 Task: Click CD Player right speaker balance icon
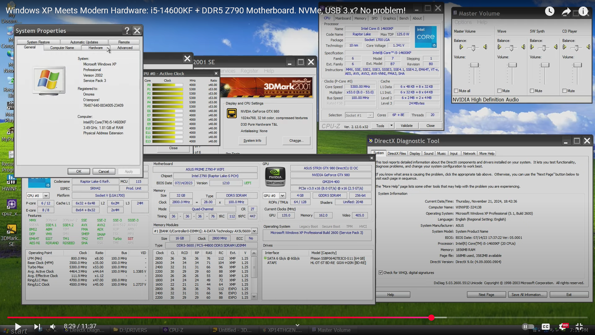coord(588,47)
